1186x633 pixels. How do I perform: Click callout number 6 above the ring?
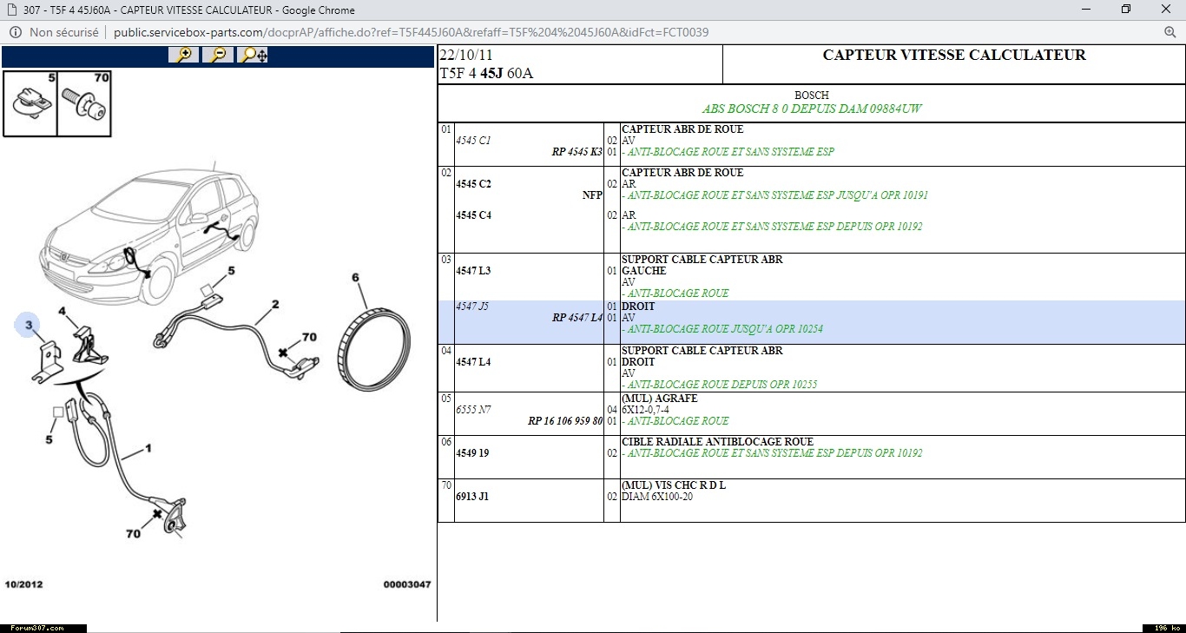tap(355, 278)
